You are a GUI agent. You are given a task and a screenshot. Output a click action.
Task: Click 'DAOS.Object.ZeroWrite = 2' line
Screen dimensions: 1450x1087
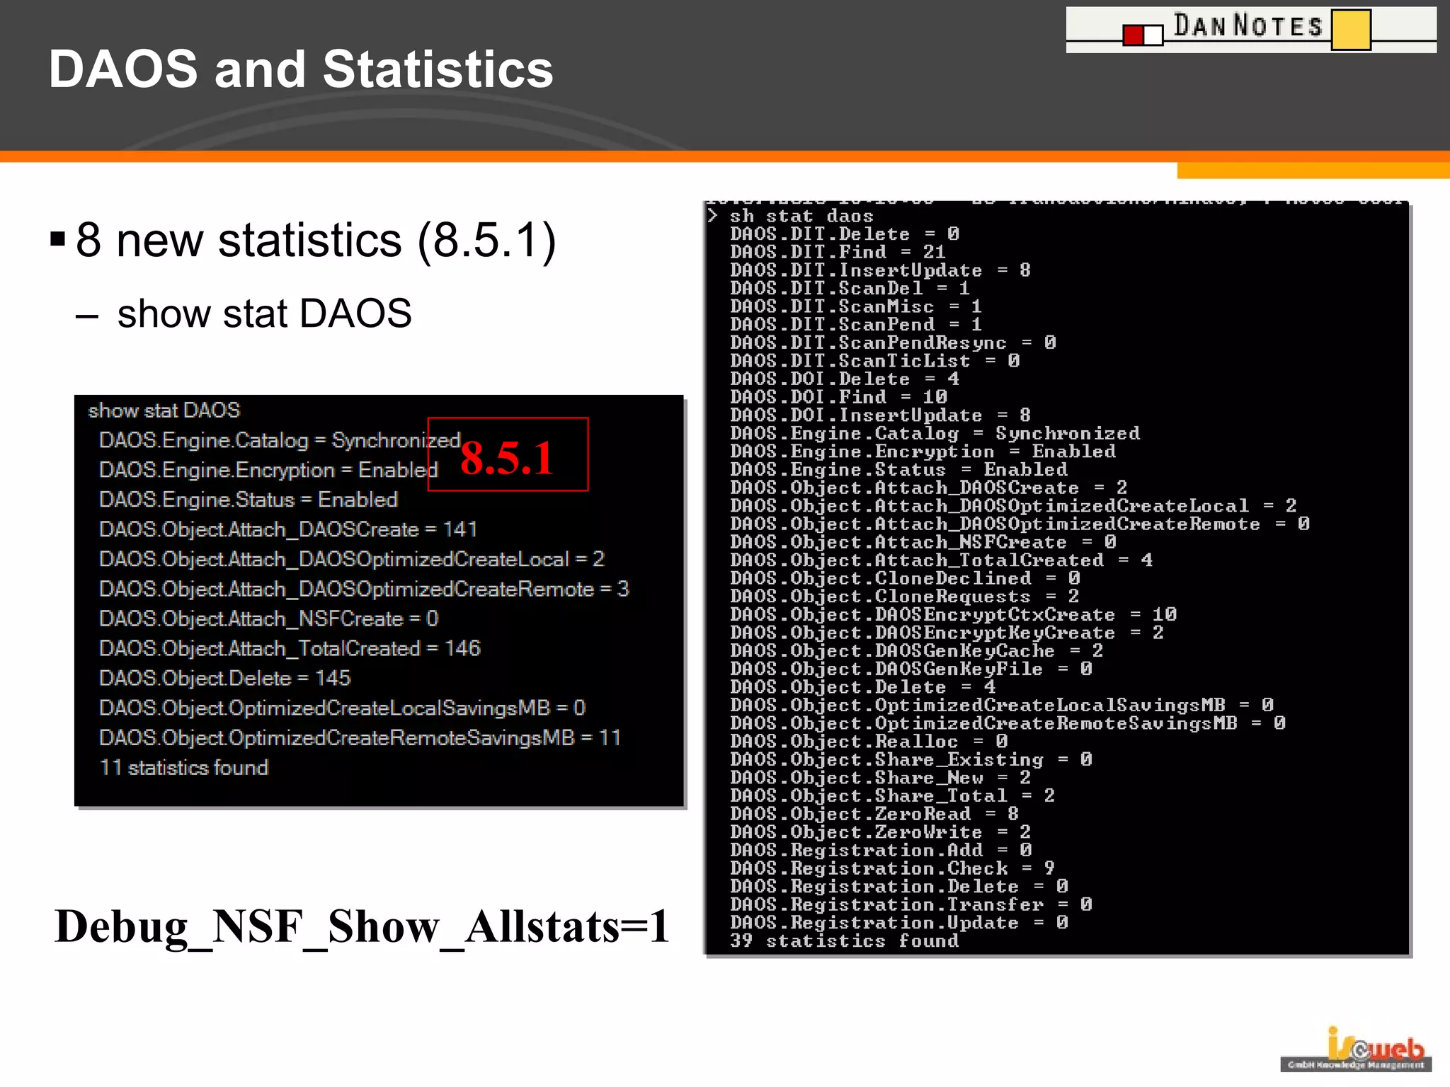tap(881, 832)
